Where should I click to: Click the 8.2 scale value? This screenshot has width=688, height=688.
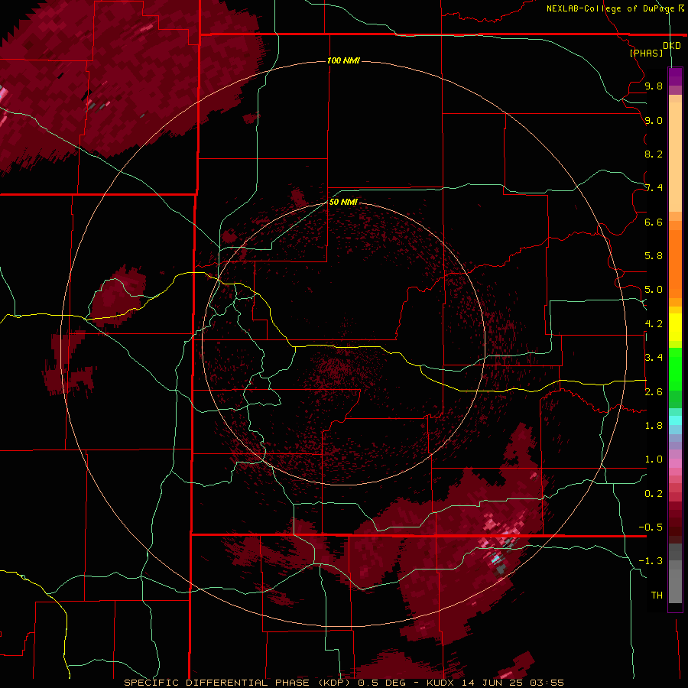[654, 154]
